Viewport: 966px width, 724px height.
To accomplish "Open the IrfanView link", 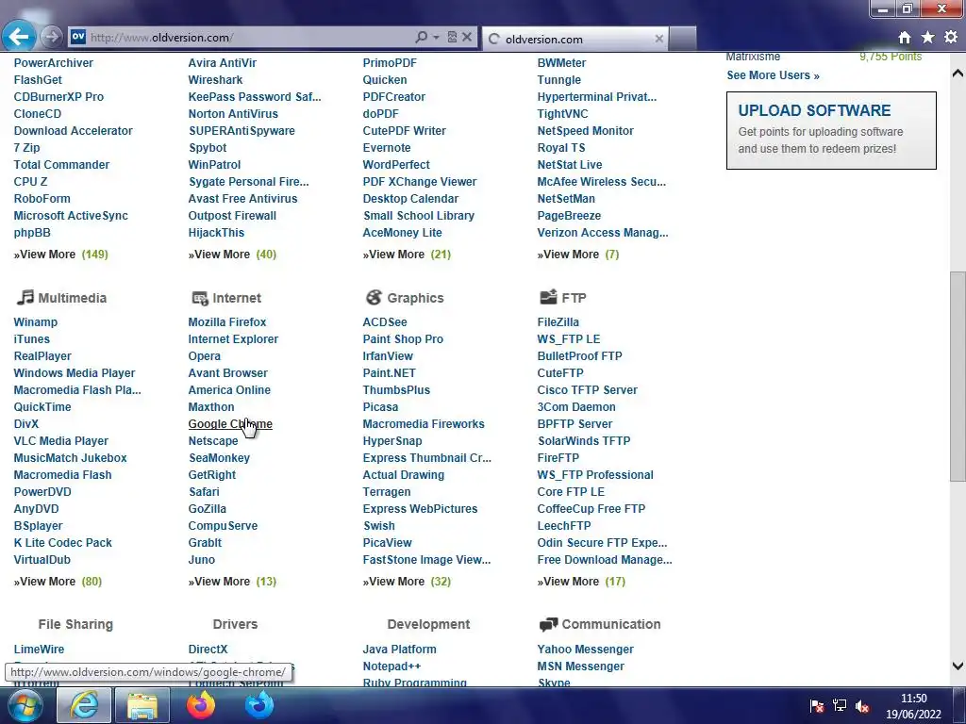I will 388,355.
